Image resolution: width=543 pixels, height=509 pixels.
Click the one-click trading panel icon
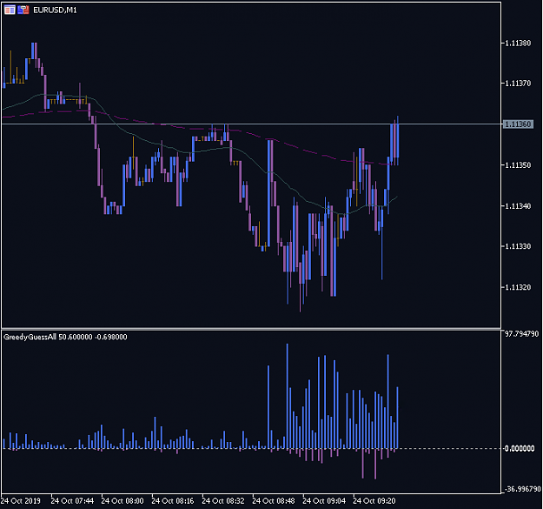(23, 10)
